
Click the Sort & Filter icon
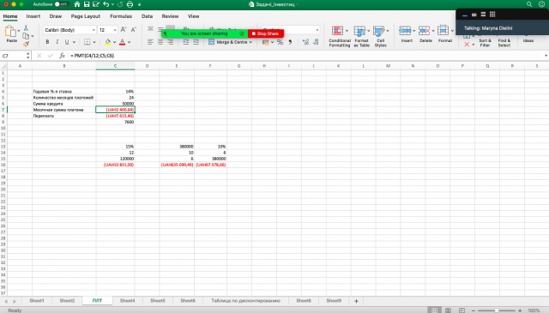click(485, 43)
